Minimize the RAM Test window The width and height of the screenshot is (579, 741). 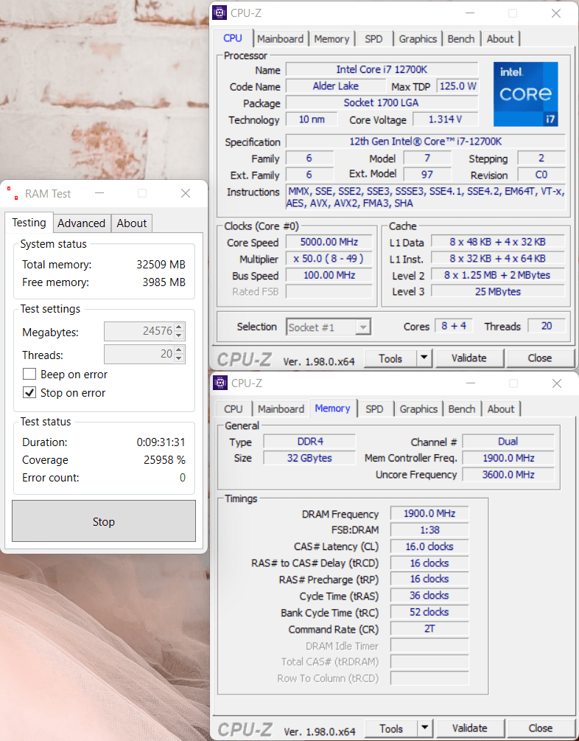point(99,193)
